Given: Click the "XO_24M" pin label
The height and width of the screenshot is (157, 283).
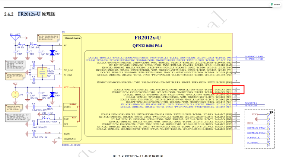Looking at the screenshot, I should pyautogui.click(x=68, y=70).
